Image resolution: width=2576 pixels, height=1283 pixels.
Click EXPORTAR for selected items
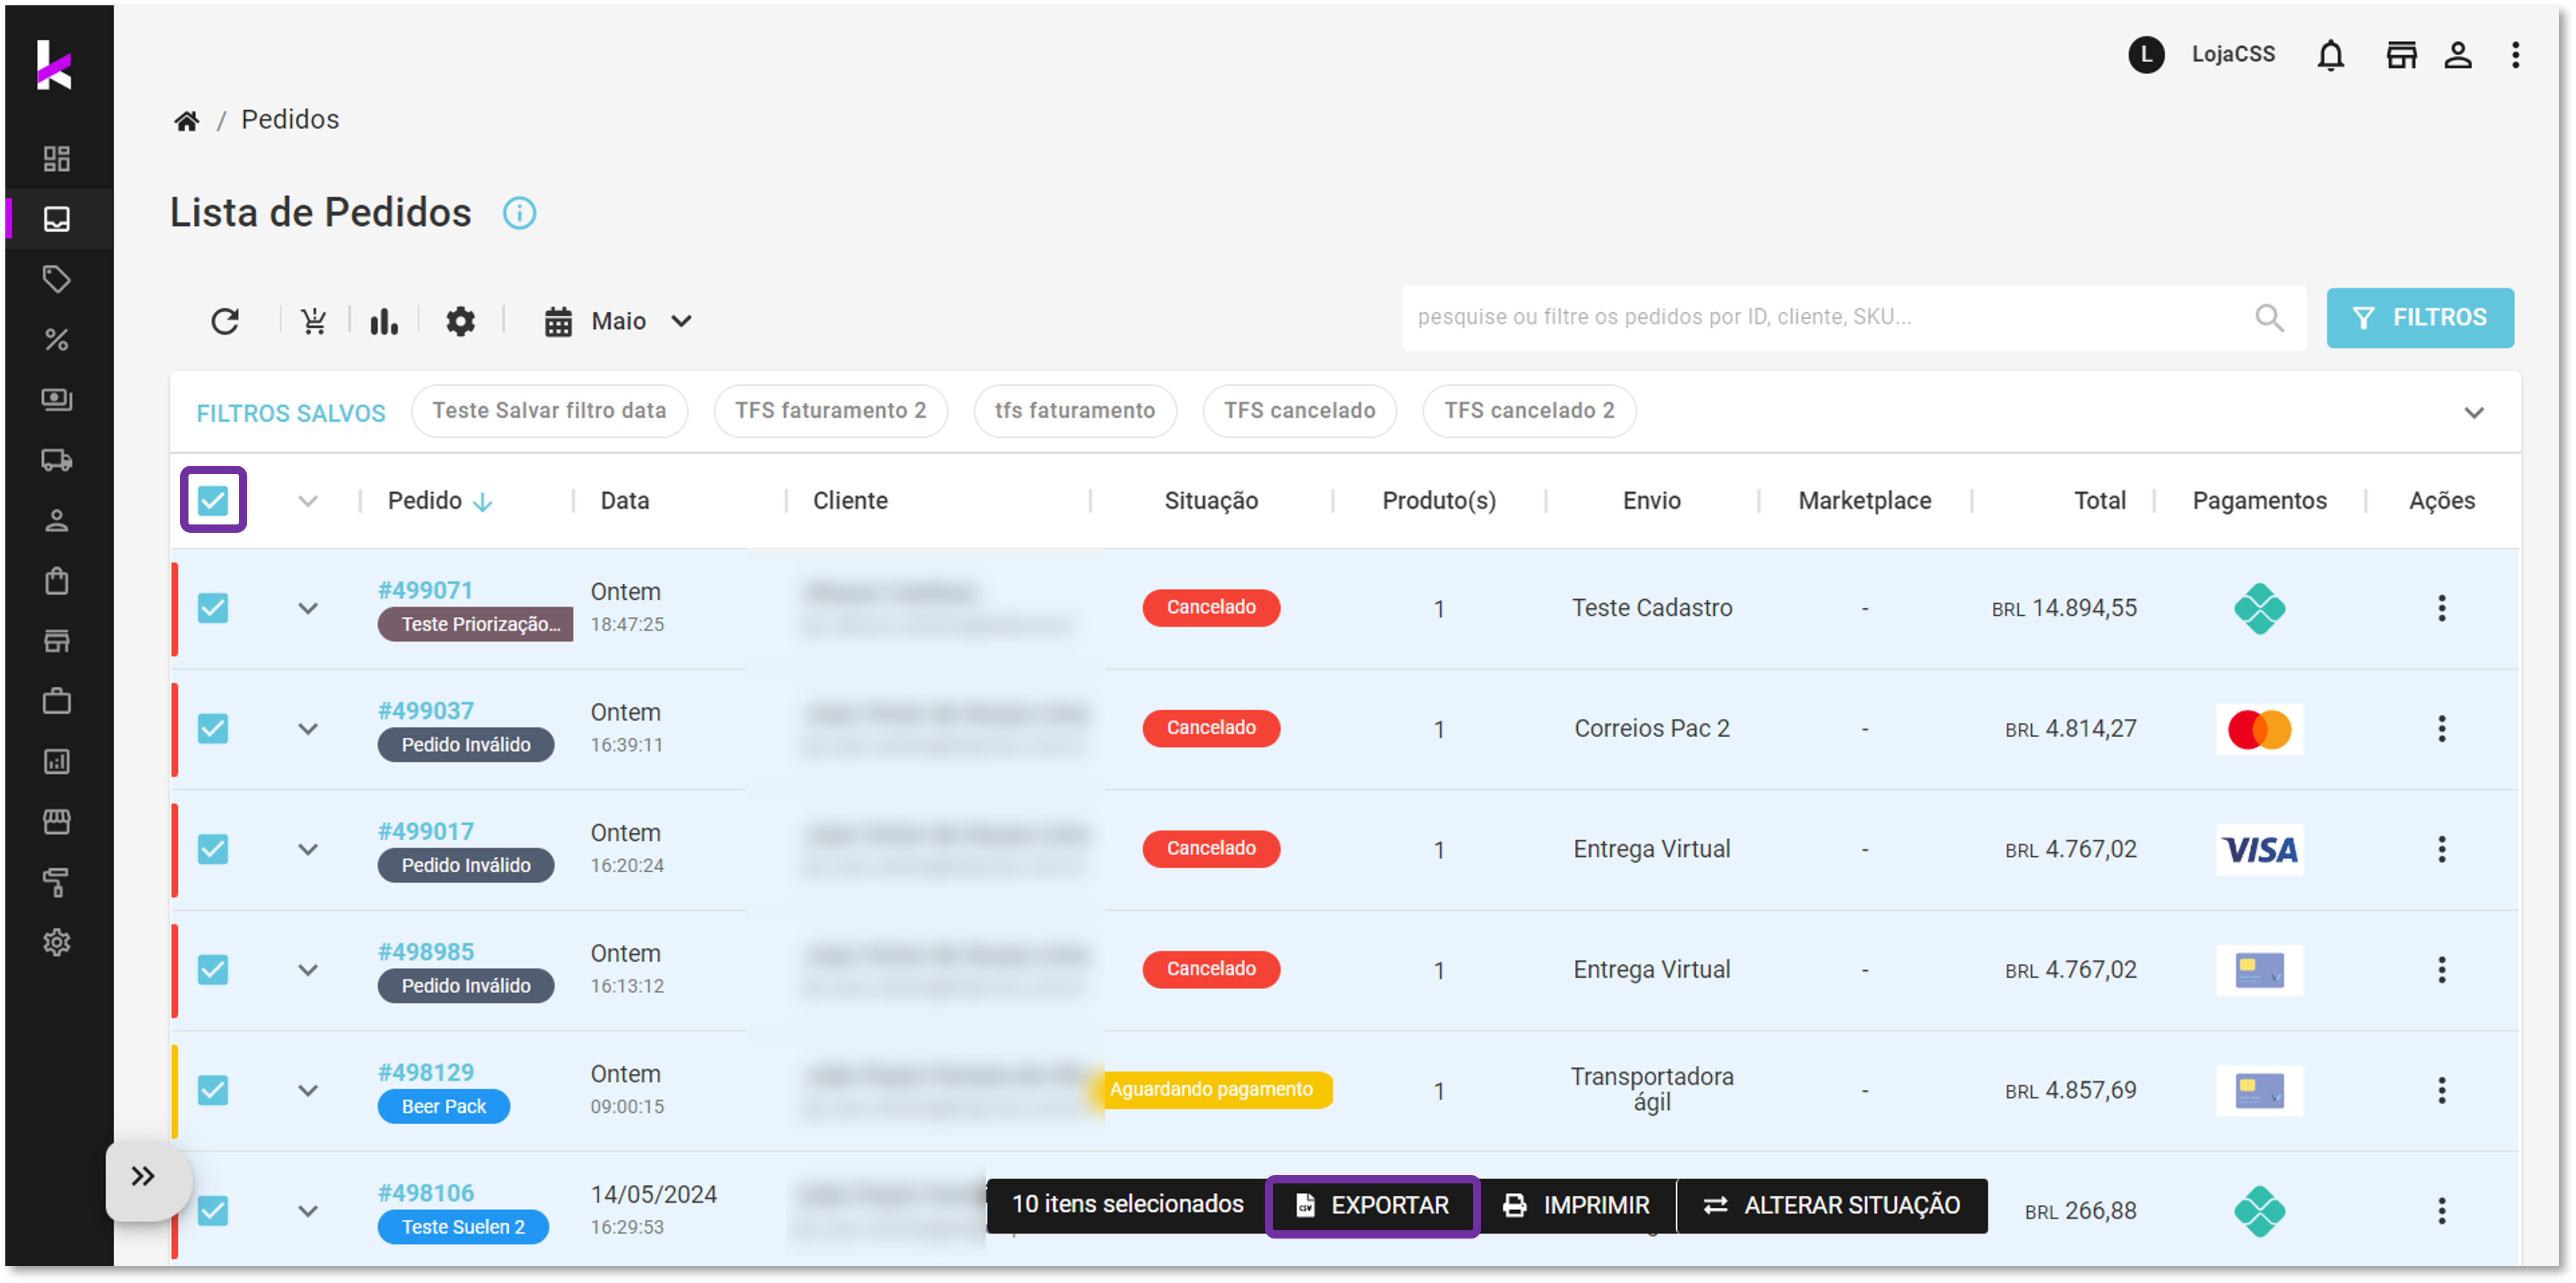pyautogui.click(x=1372, y=1206)
